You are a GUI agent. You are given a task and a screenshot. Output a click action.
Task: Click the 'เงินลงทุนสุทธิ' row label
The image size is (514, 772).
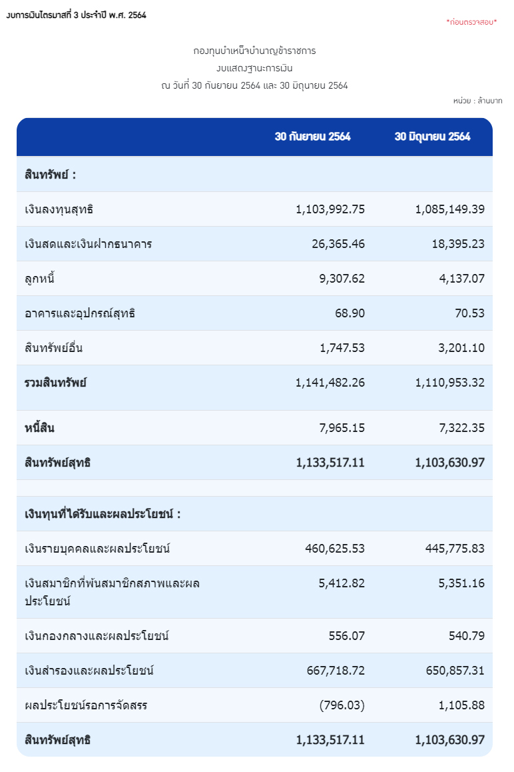point(59,209)
